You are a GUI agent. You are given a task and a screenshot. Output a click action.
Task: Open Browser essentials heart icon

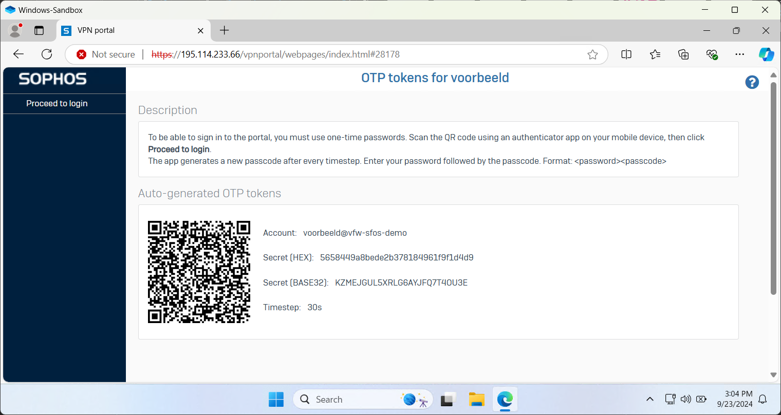[x=712, y=54]
